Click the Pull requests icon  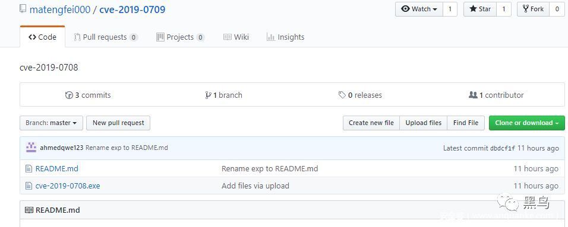[x=77, y=37]
